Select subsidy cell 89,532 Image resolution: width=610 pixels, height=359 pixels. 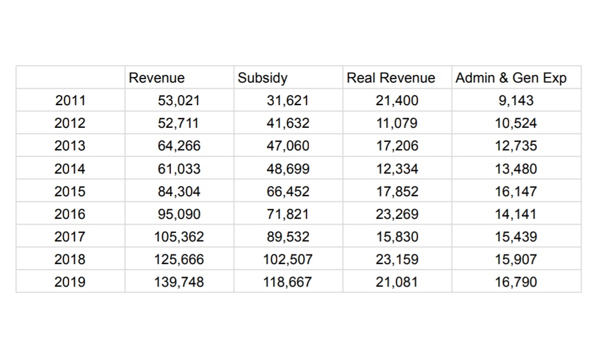(x=288, y=236)
